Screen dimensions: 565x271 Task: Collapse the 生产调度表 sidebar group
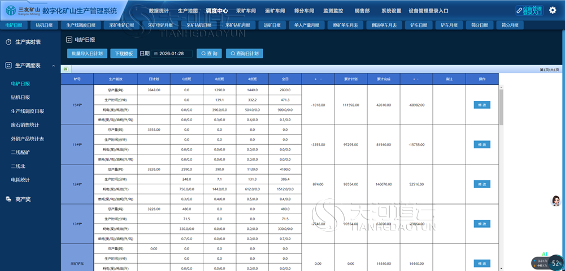tap(54, 66)
